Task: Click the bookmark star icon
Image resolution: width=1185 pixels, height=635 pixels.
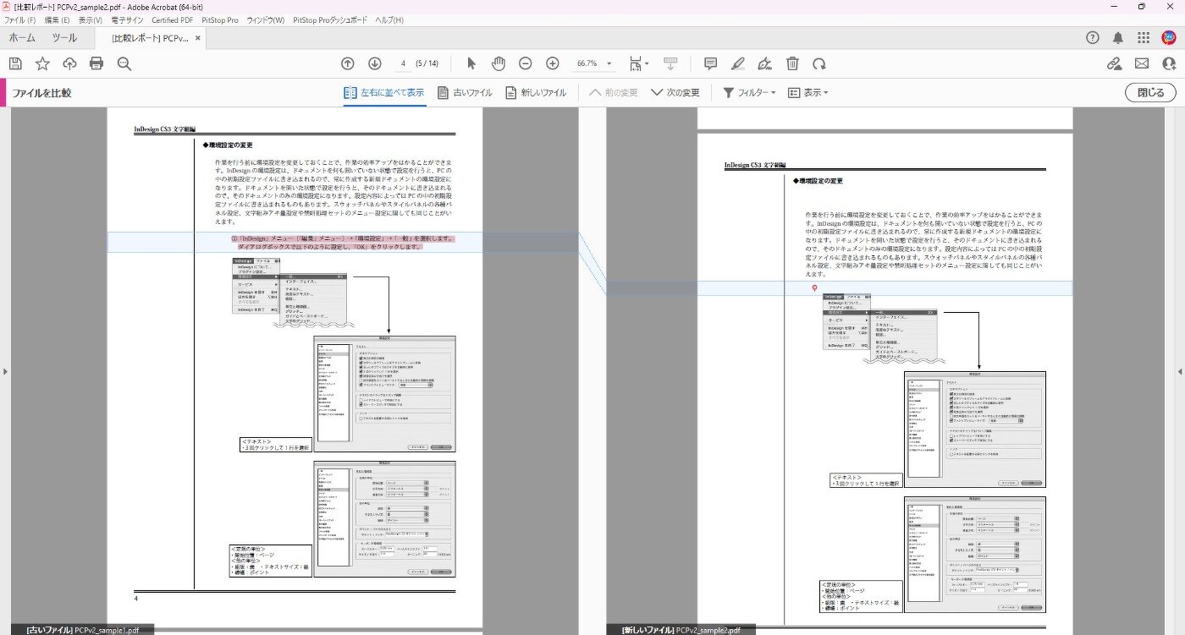Action: click(x=42, y=63)
